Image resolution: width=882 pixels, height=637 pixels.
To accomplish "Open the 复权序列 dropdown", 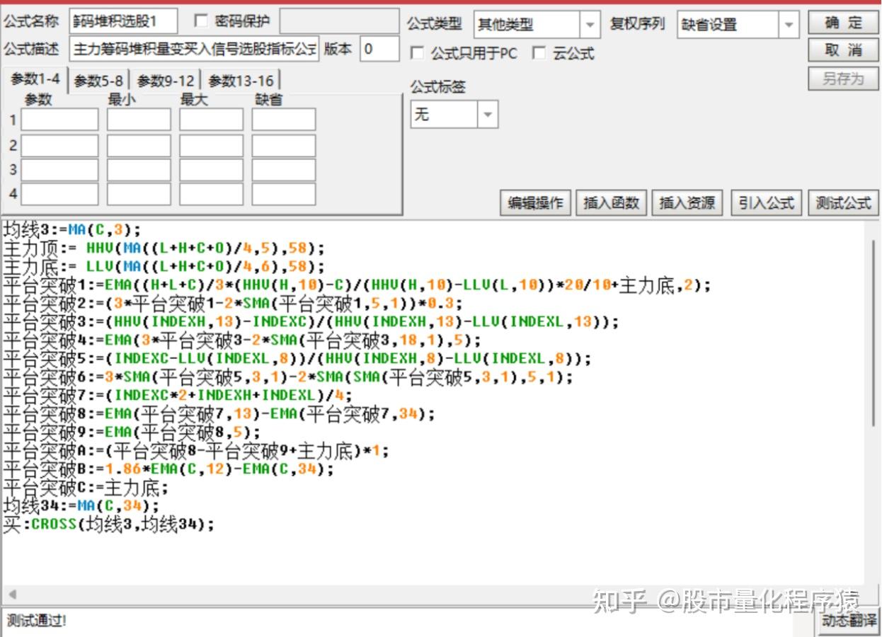I will click(x=738, y=25).
